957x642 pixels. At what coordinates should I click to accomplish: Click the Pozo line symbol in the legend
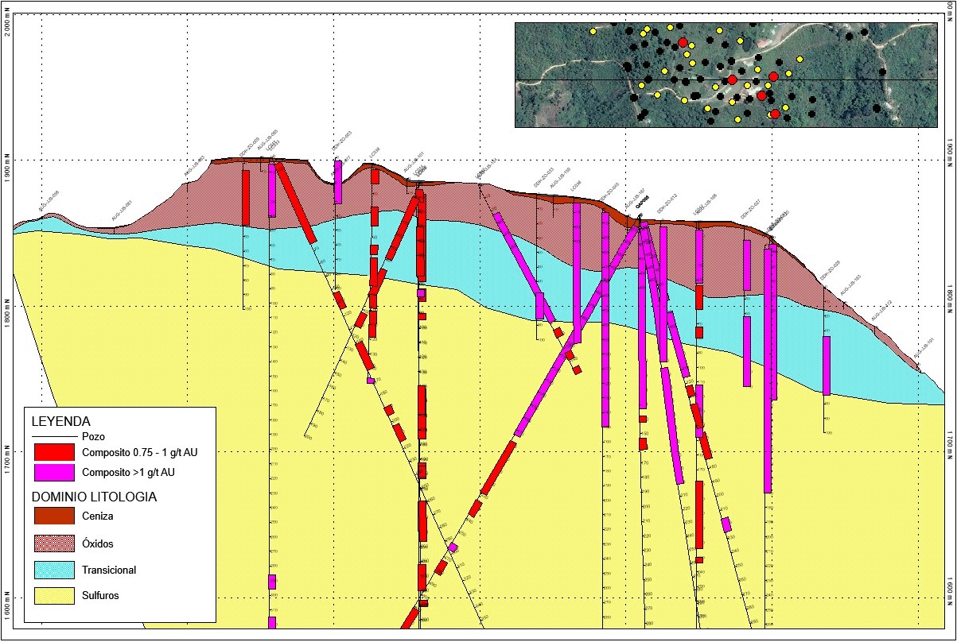(54, 436)
